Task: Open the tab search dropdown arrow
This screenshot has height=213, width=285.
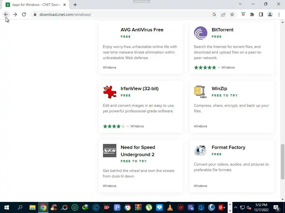Action: pyautogui.click(x=240, y=4)
